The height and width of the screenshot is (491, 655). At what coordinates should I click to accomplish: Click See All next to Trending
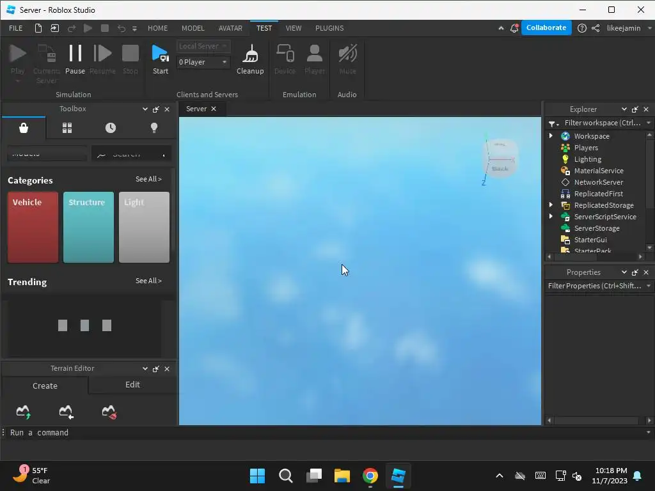(x=148, y=281)
